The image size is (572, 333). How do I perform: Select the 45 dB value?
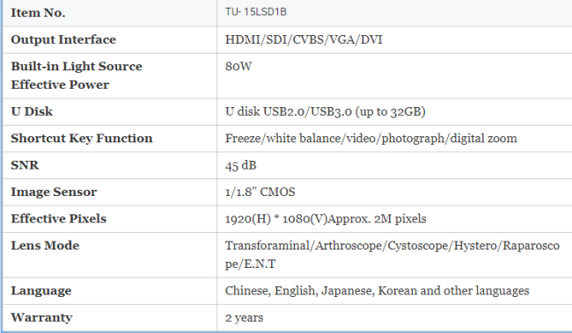point(241,165)
